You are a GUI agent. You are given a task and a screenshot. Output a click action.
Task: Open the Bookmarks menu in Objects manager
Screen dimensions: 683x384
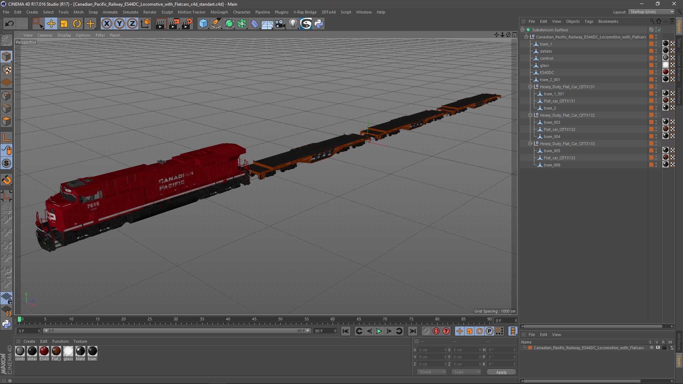608,21
